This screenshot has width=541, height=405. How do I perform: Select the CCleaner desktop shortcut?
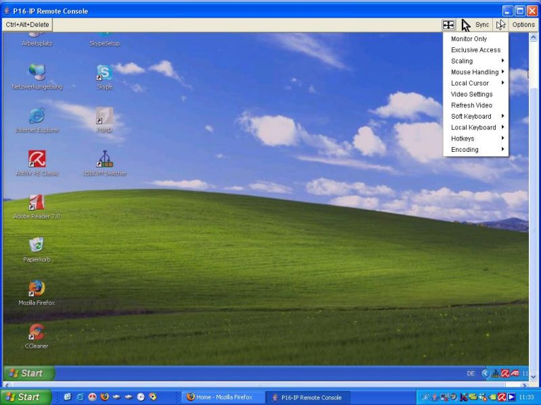37,335
